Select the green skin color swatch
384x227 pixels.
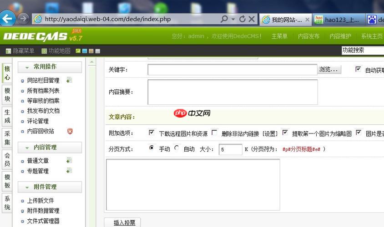pyautogui.click(x=78, y=51)
